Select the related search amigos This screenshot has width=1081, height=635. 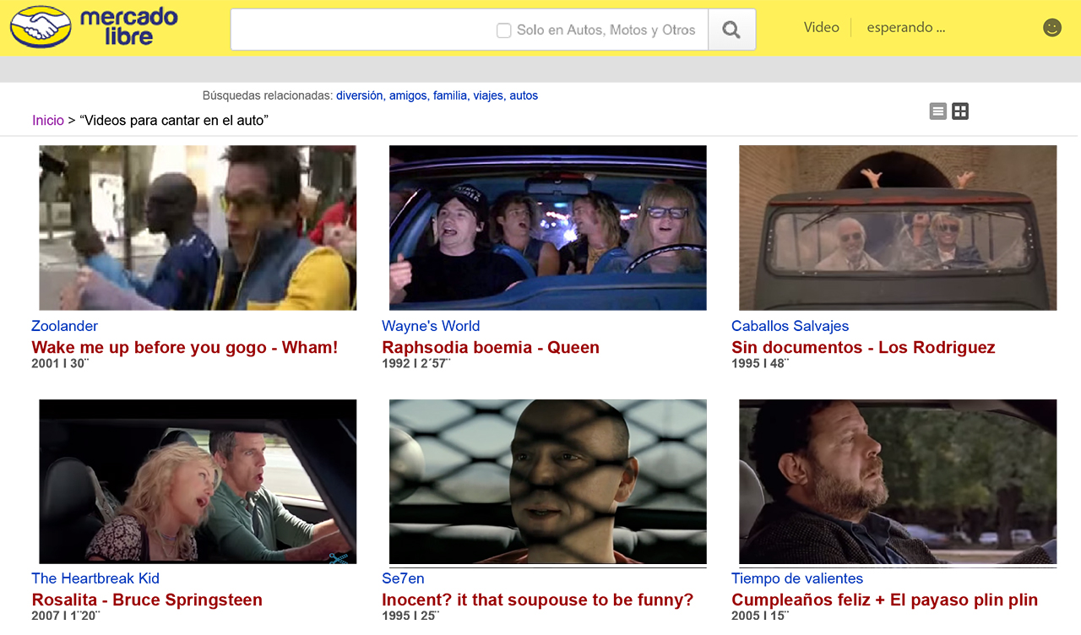click(408, 95)
